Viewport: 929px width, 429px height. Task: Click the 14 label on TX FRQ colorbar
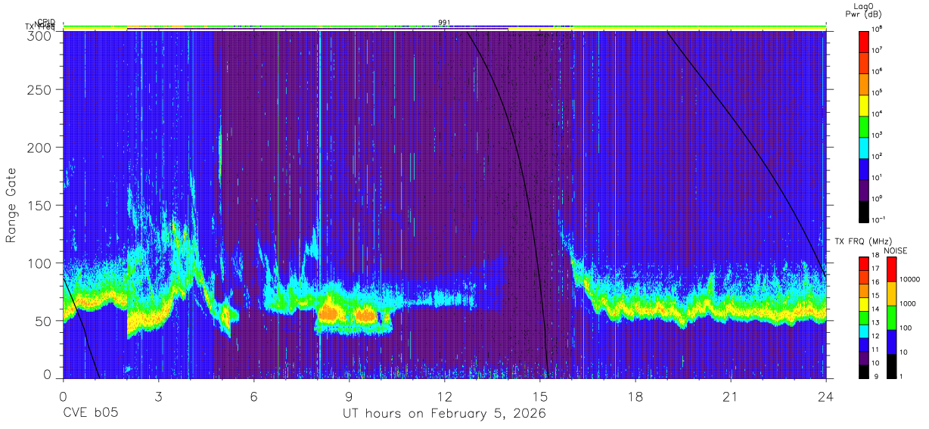pos(875,309)
